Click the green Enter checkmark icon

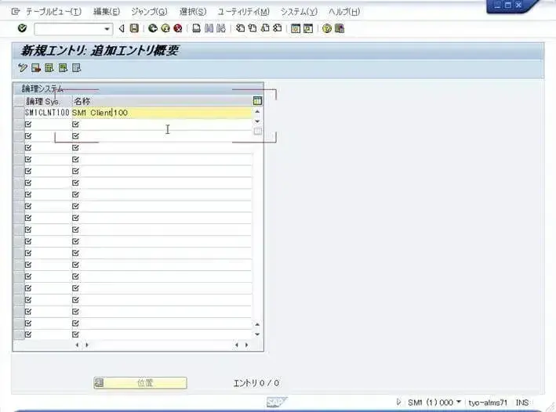22,28
